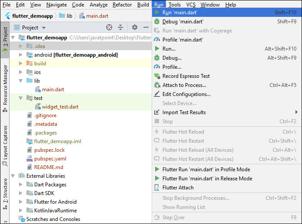Image resolution: width=302 pixels, height=224 pixels.
Task: Select the .metadata file
Action: coord(45,124)
